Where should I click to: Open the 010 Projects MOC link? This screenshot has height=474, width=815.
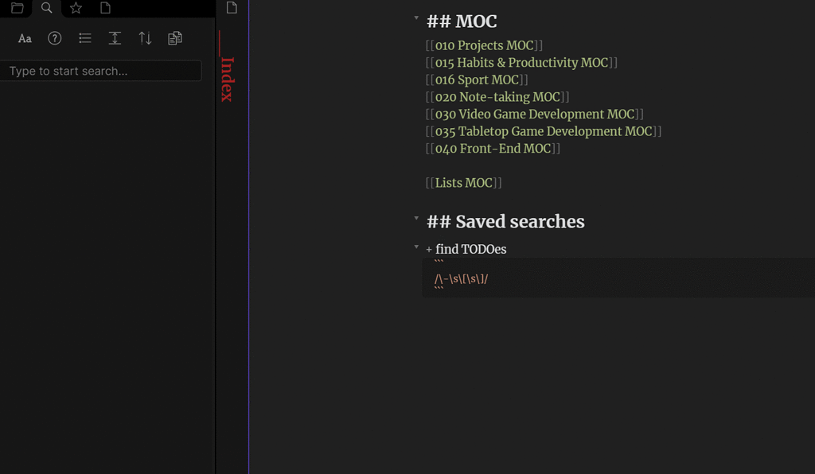484,45
